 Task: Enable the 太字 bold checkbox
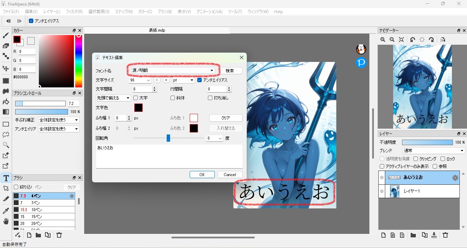[136, 98]
